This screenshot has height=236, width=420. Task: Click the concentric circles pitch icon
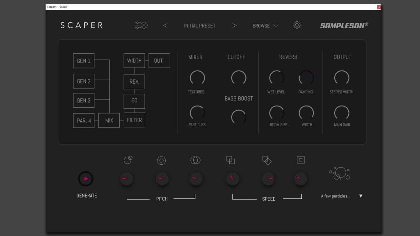pos(161,160)
